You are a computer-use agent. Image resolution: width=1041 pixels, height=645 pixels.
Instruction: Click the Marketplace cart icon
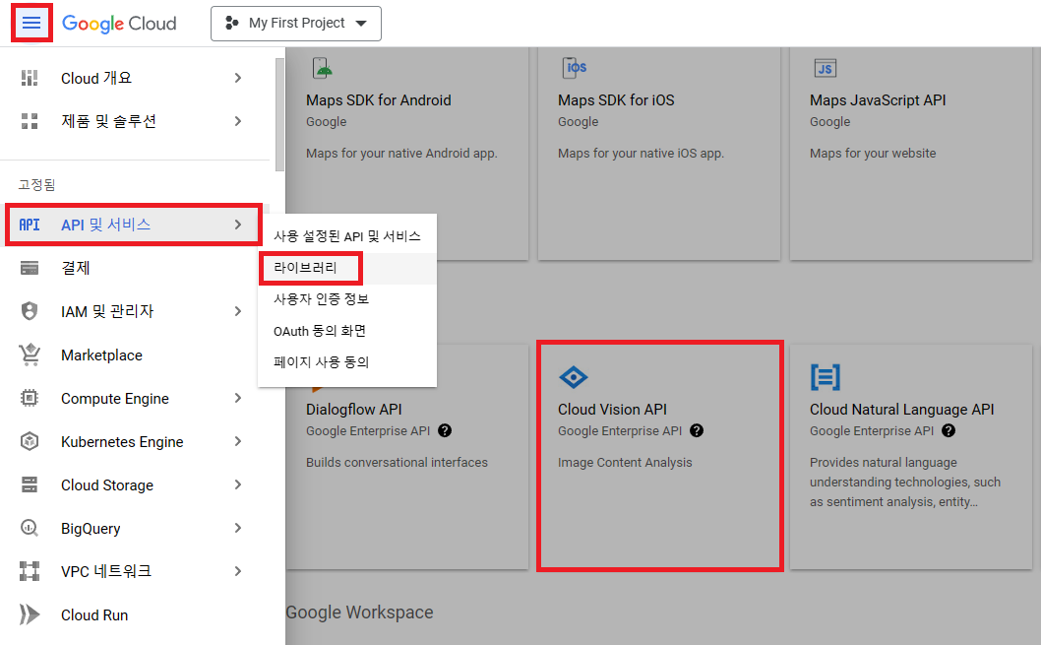pos(30,355)
